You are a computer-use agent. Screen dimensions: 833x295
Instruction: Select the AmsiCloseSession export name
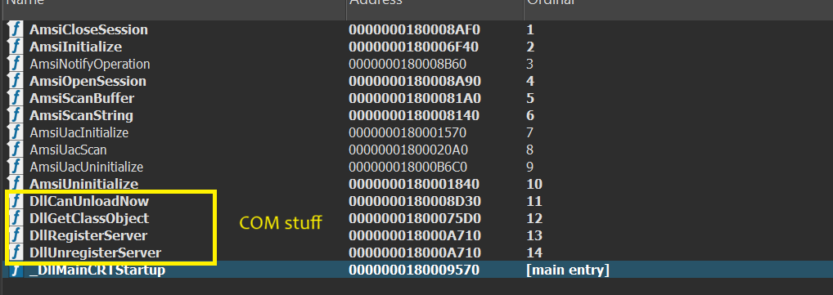88,29
